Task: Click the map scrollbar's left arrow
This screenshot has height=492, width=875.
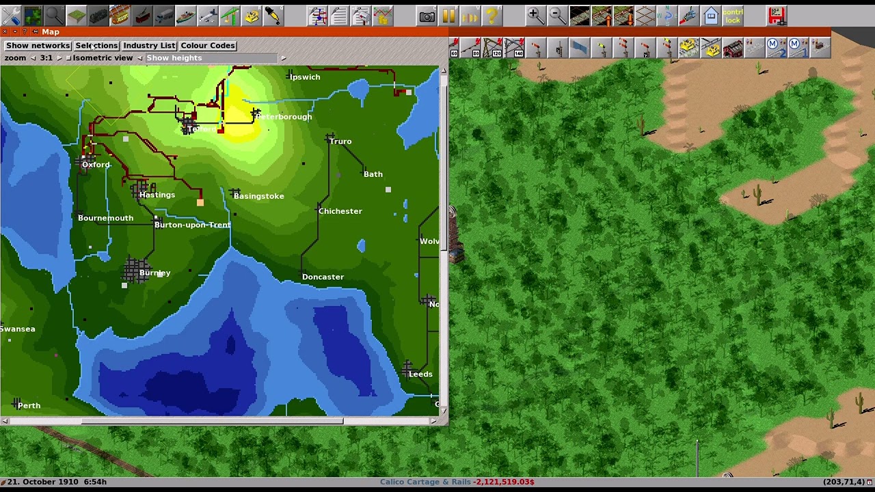Action: coord(5,421)
